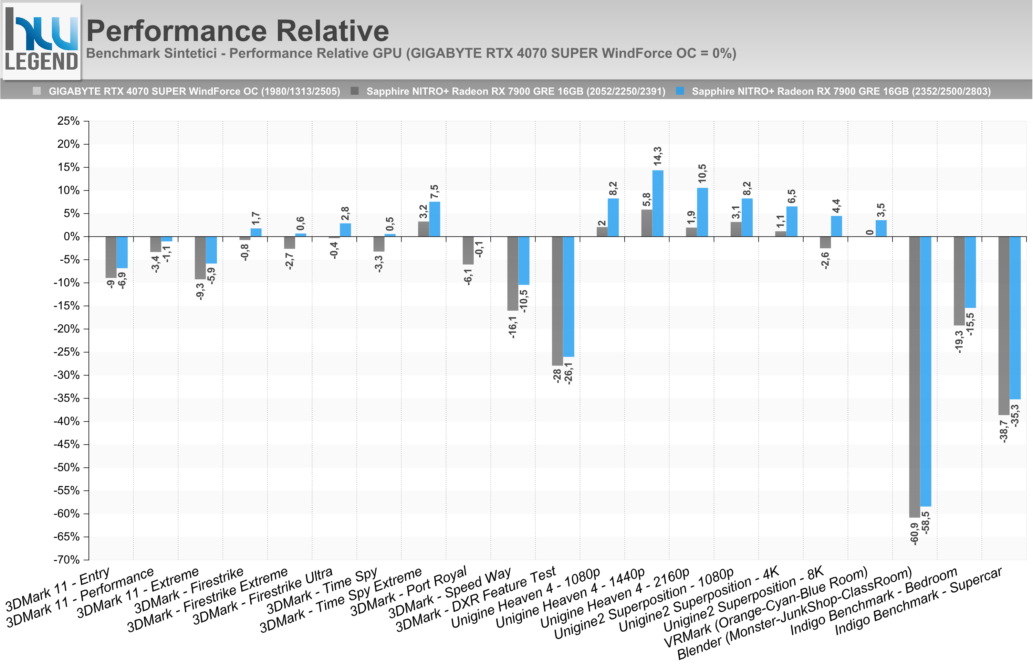Click the blue 4,4 Superposition 8K bar
The width and height of the screenshot is (1033, 664).
click(836, 226)
